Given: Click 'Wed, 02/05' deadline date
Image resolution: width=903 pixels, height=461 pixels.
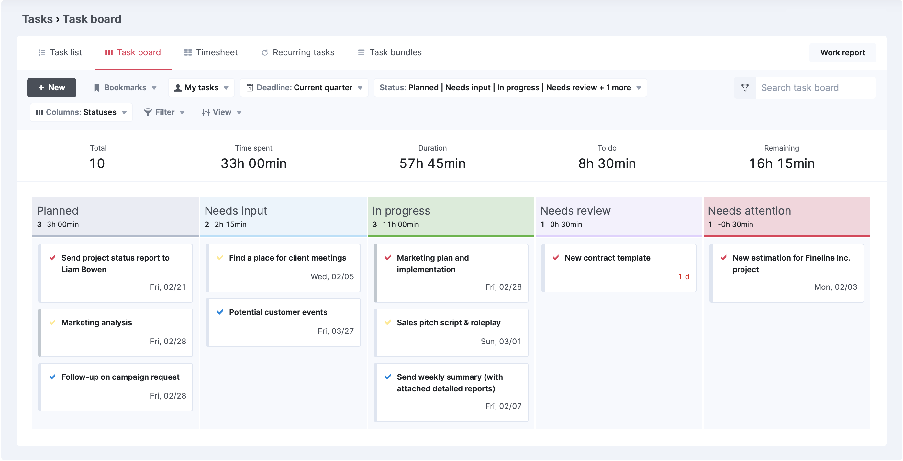Looking at the screenshot, I should [x=332, y=276].
